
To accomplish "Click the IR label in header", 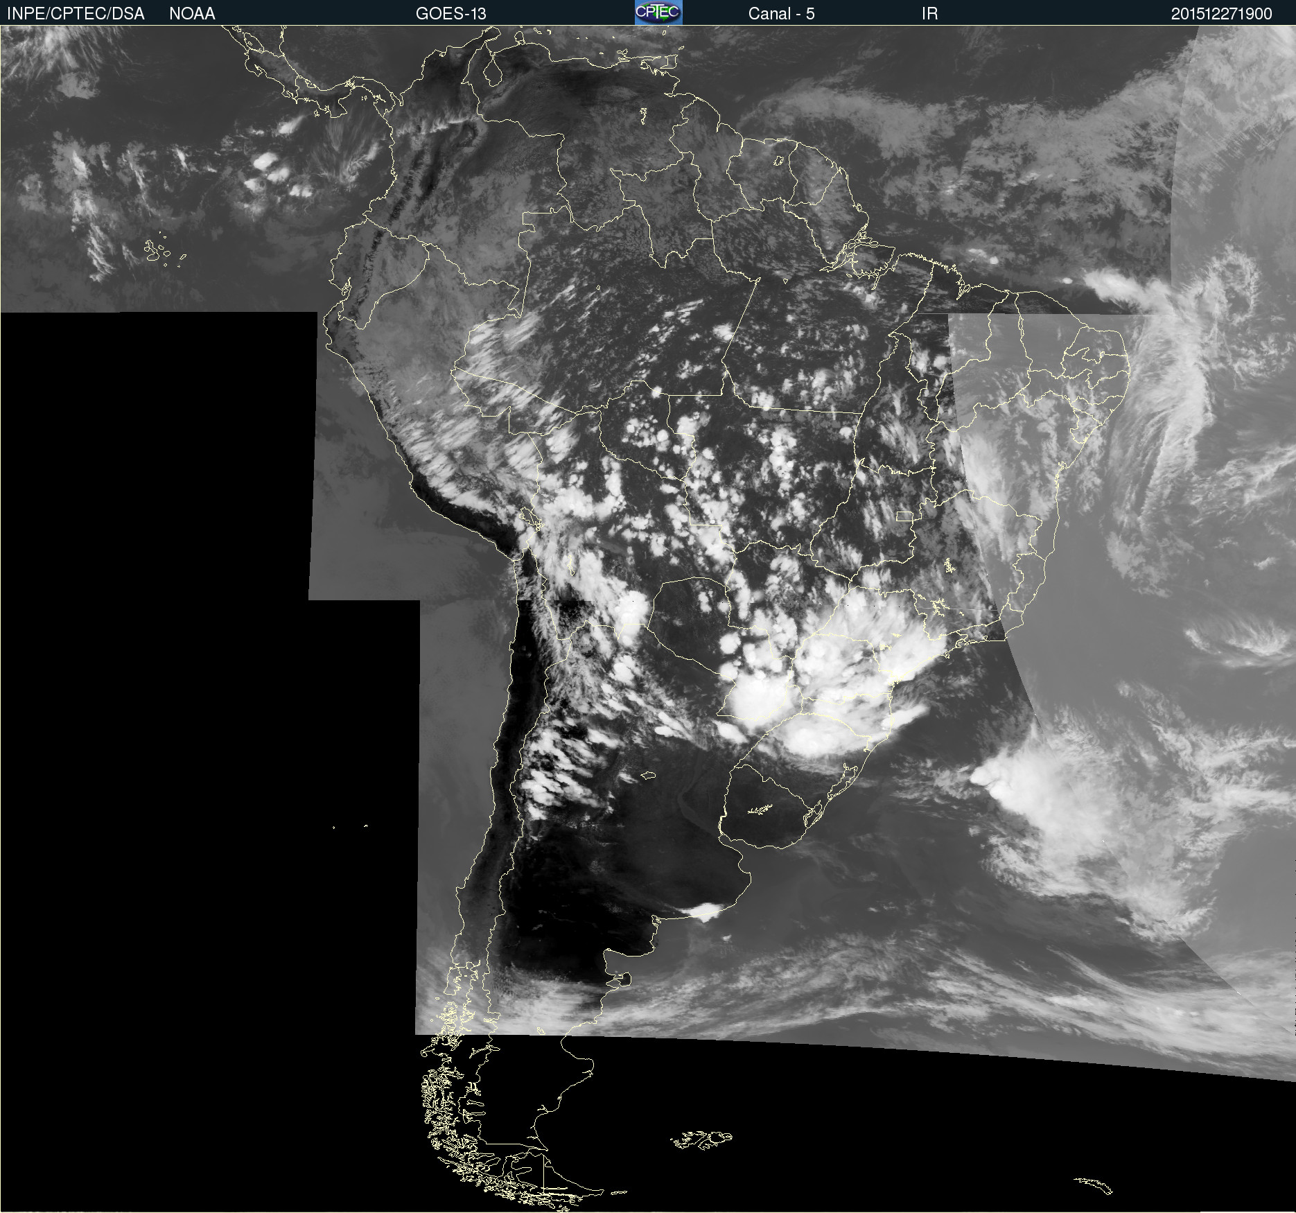I will (x=929, y=14).
